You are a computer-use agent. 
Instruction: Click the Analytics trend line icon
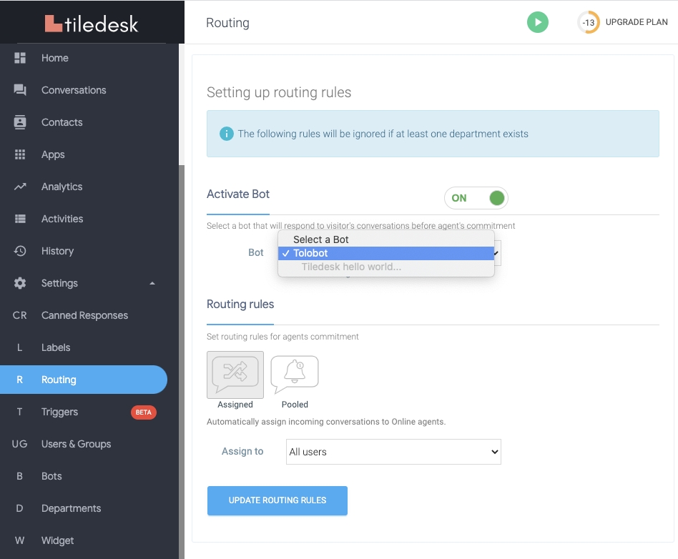pyautogui.click(x=20, y=187)
